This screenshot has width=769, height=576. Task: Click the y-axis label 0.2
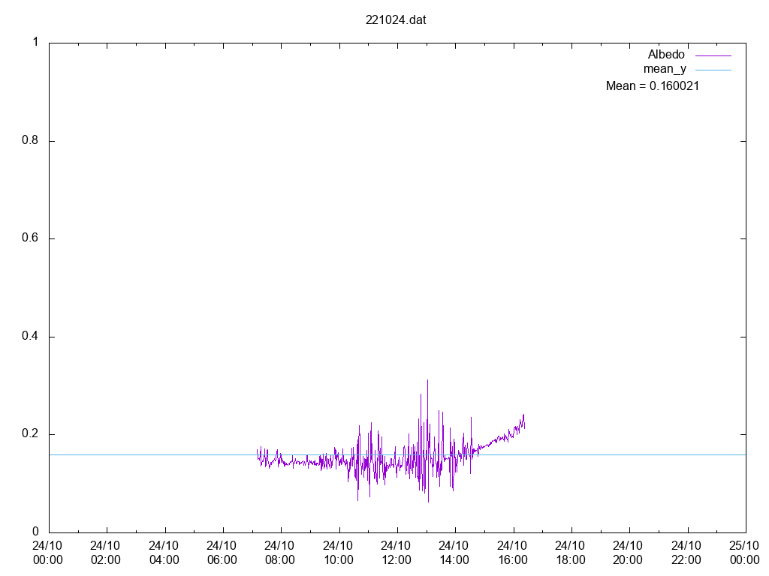click(x=30, y=434)
